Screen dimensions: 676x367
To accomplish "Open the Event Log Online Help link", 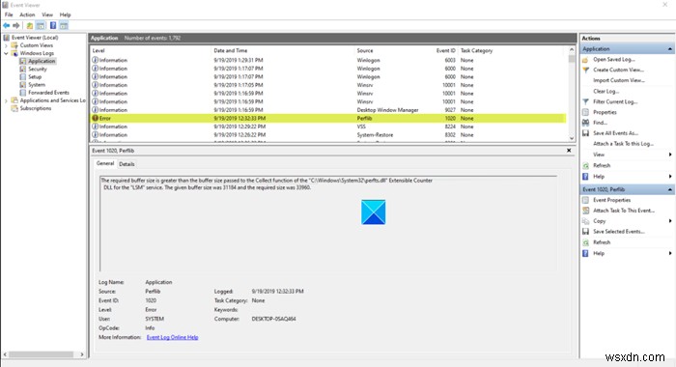I will click(172, 337).
